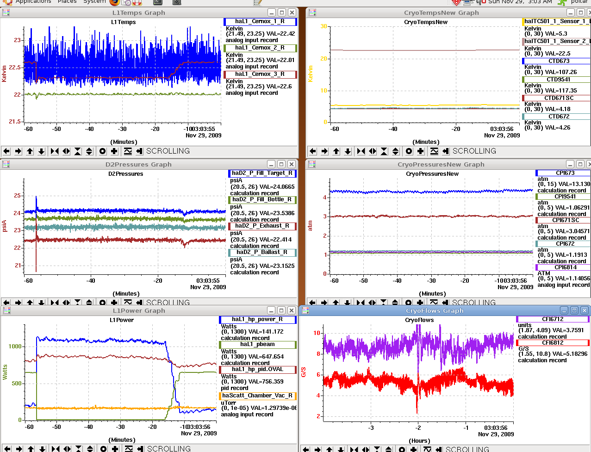Pan left in L1Temps Graph toolbar
The height and width of the screenshot is (452, 591).
click(6, 151)
